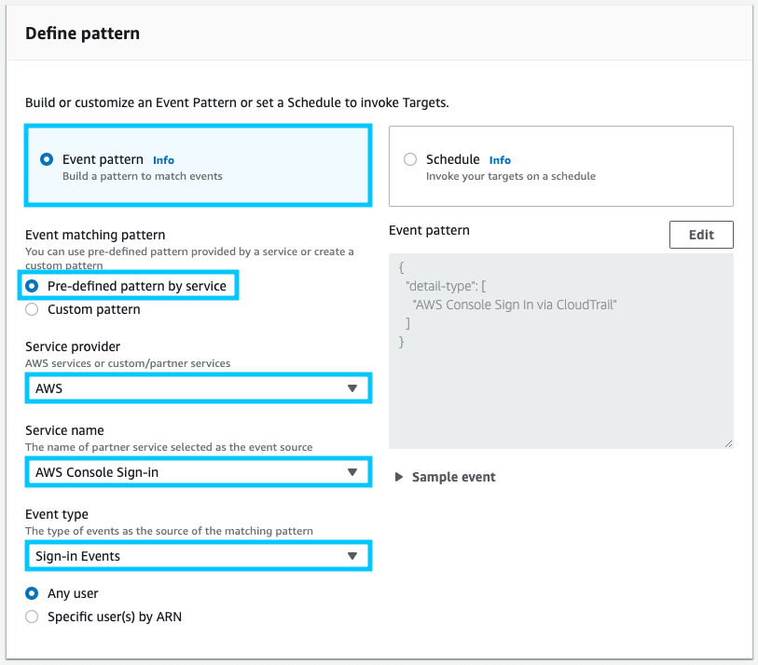Click the Event pattern label above JSON
758x665 pixels.
tap(429, 230)
